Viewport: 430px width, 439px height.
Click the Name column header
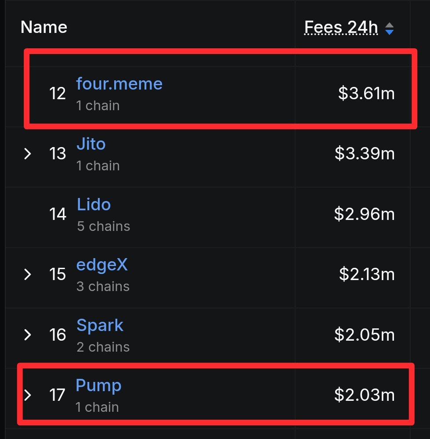pos(44,28)
